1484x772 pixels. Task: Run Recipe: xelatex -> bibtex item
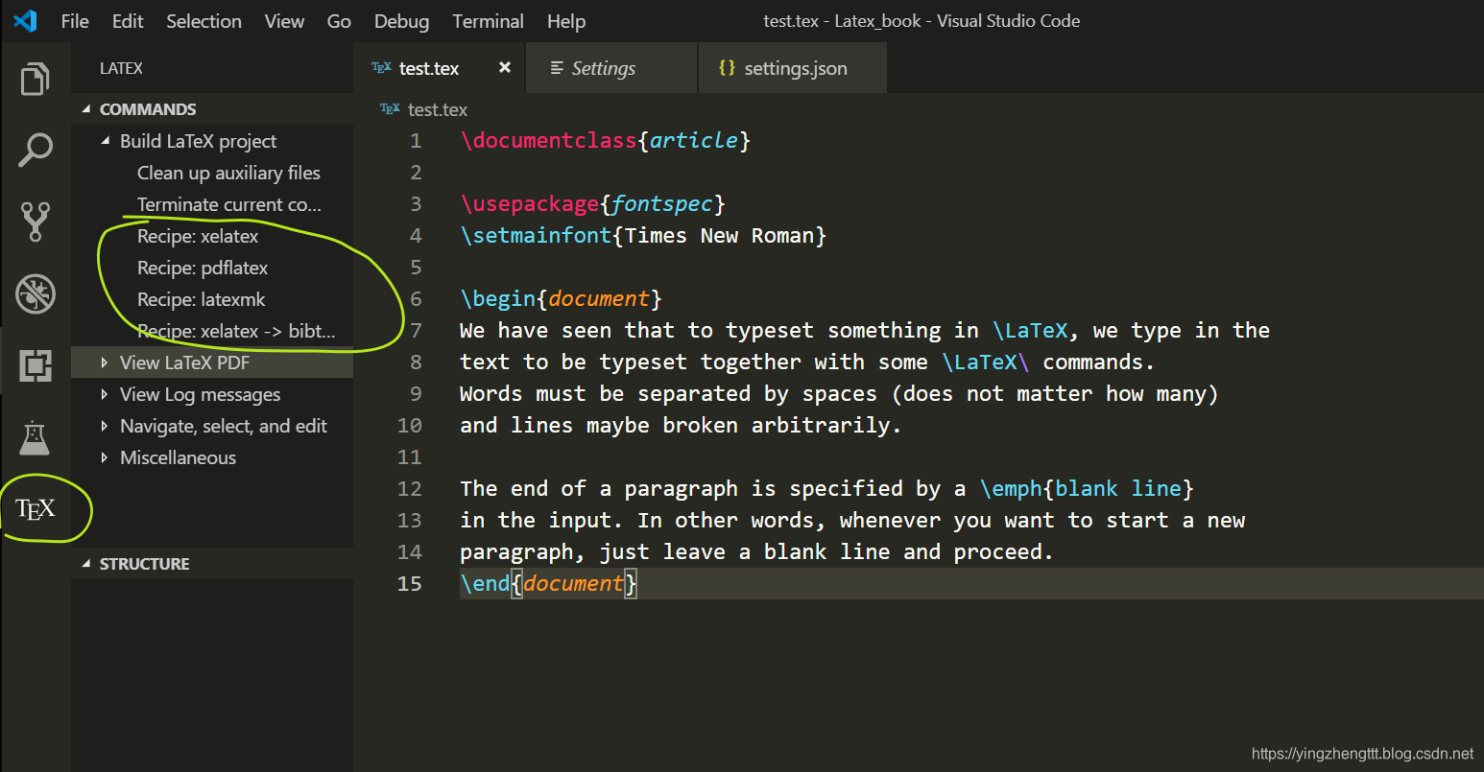[236, 331]
